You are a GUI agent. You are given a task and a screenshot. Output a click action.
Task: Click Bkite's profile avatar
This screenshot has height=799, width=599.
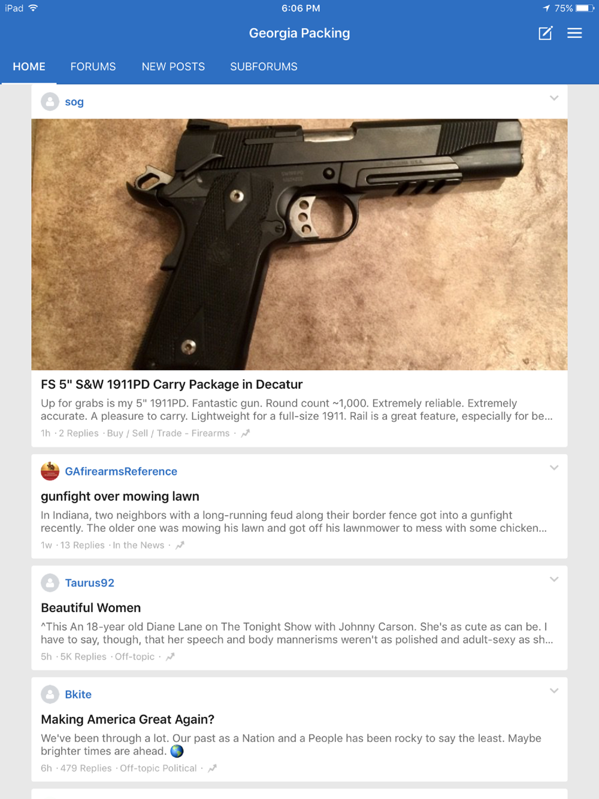50,694
